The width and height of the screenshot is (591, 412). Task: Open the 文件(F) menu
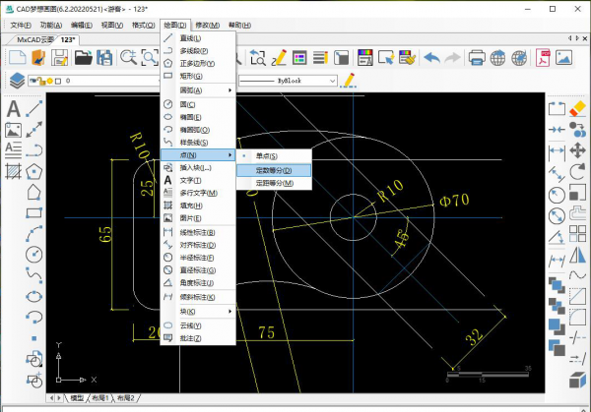pyautogui.click(x=21, y=26)
